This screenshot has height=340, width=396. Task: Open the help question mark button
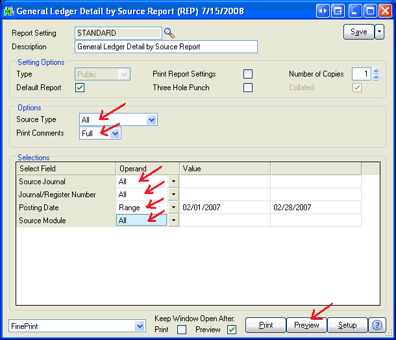[377, 325]
